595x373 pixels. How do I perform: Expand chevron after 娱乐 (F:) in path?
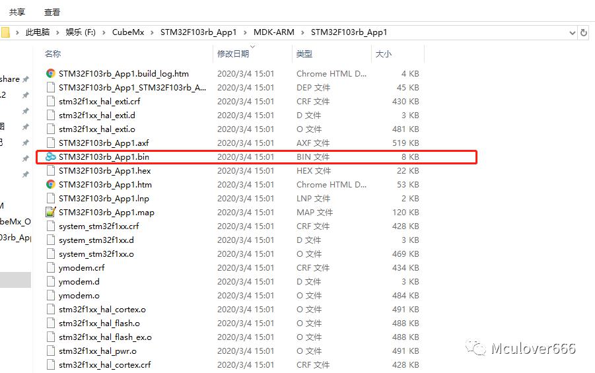tap(104, 32)
